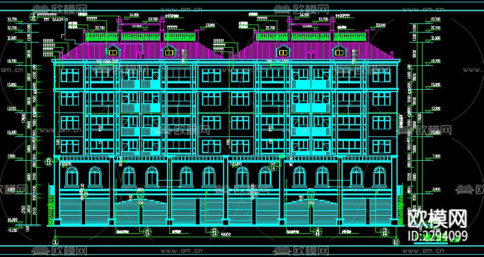The width and height of the screenshot is (484, 257).
Task: Click the 10.300 elevation label in right column
Action: 436,132
